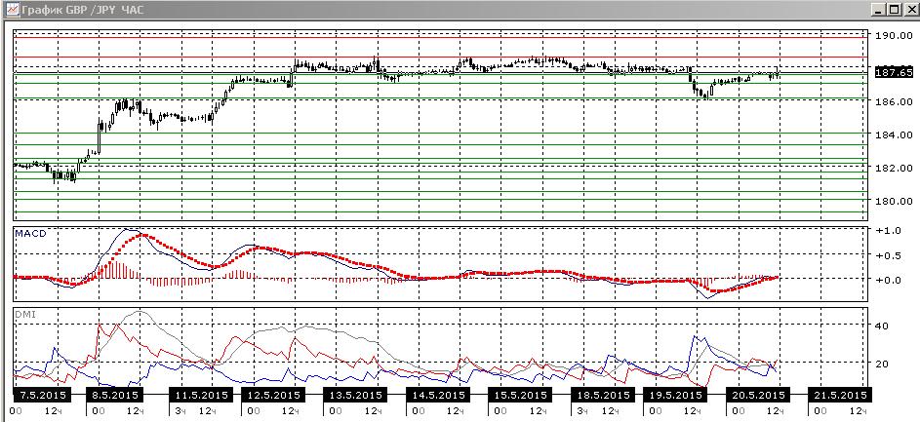Select the 13.5.2015 date label
Screen dimensions: 920x422
(x=353, y=395)
